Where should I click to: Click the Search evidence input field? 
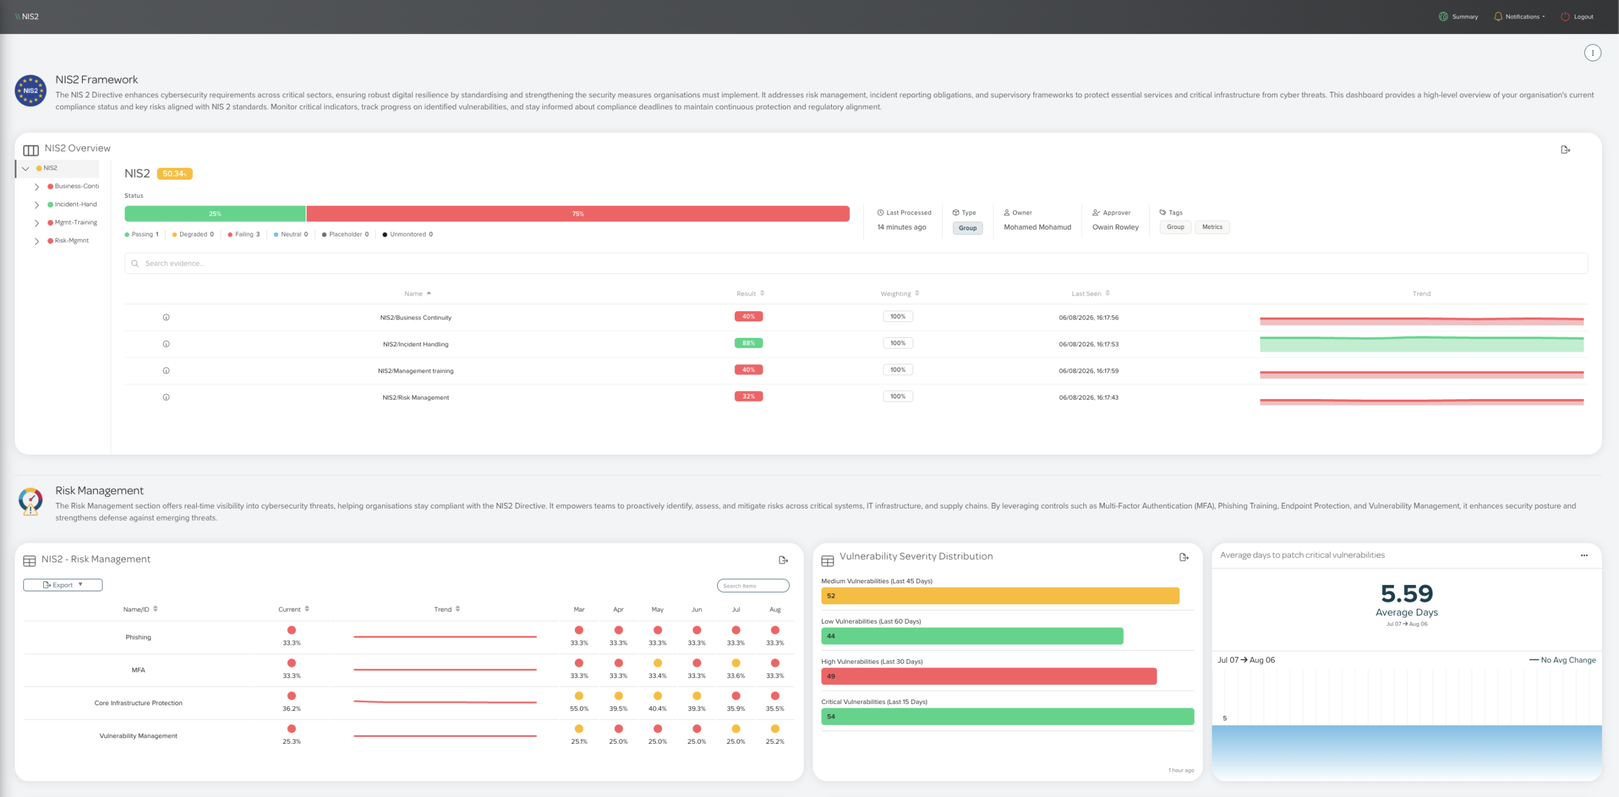tap(856, 263)
